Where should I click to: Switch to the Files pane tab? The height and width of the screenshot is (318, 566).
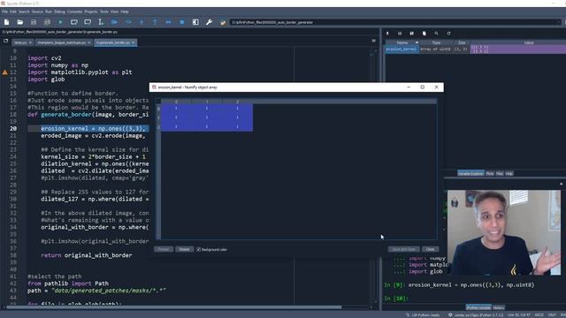point(500,173)
